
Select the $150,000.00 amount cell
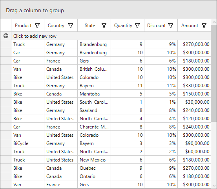click(194, 94)
